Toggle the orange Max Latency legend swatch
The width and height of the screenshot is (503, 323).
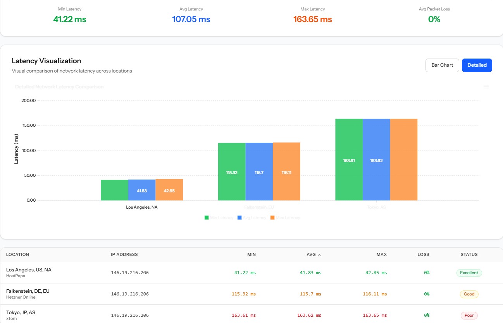tap(272, 218)
